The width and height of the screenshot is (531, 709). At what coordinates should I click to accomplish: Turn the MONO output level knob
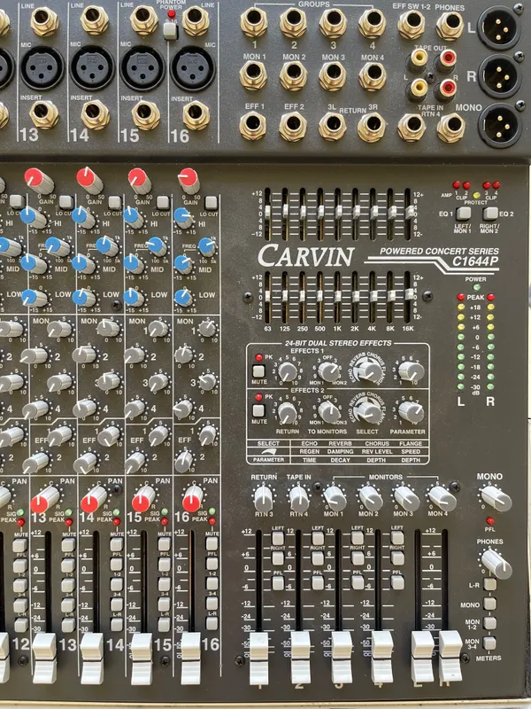point(496,498)
